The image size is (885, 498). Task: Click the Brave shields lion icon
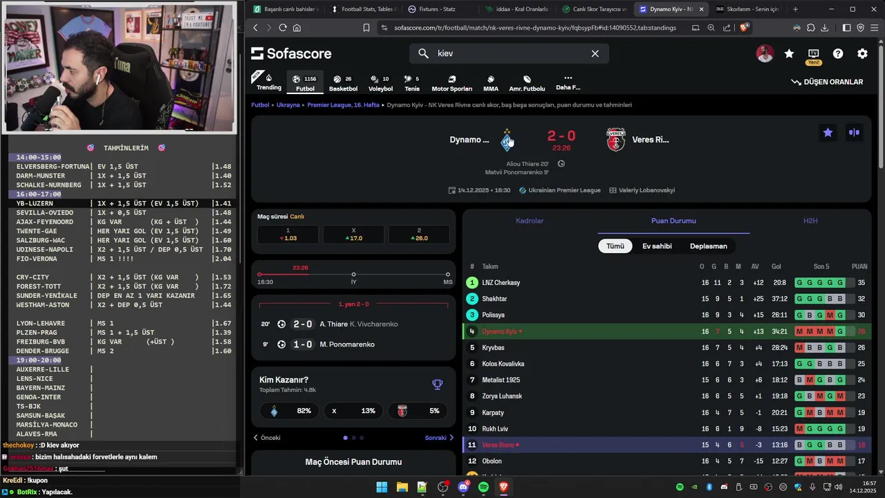pyautogui.click(x=744, y=28)
